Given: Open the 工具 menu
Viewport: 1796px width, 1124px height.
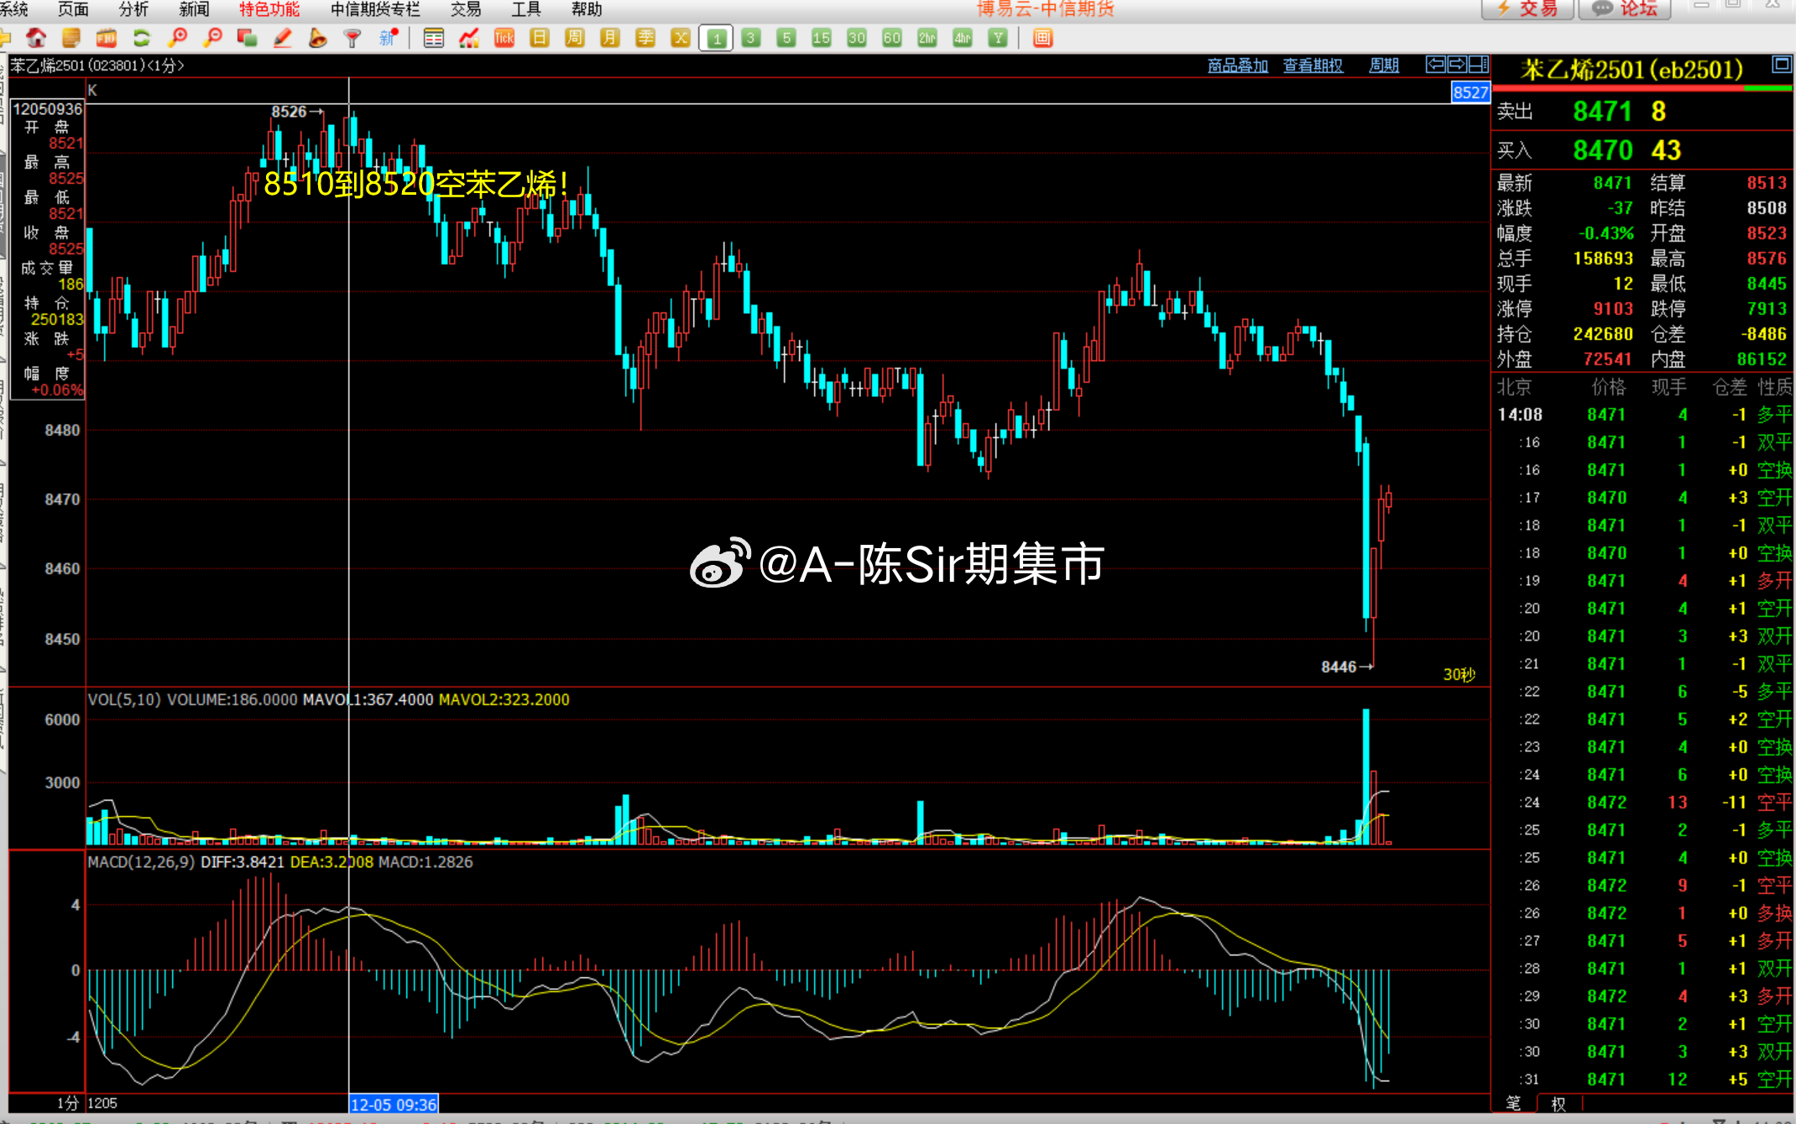Looking at the screenshot, I should tap(526, 9).
